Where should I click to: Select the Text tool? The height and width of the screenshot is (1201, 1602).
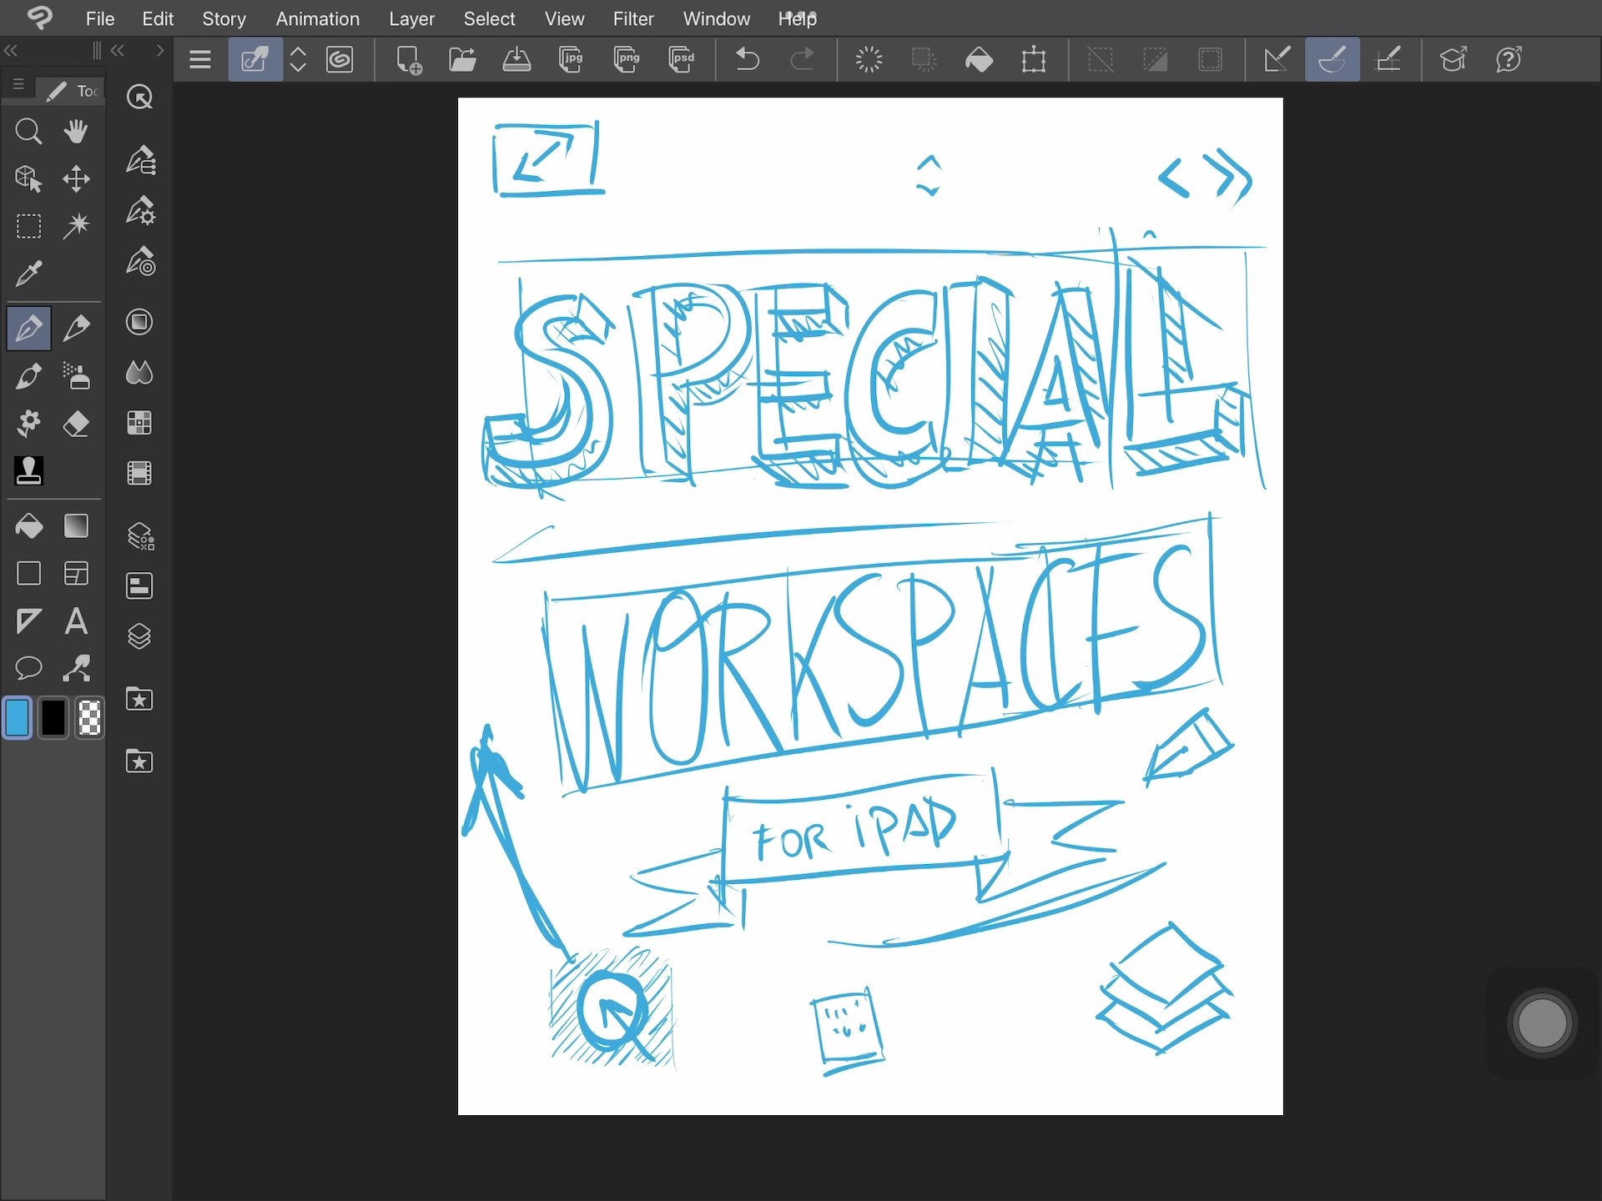point(76,621)
